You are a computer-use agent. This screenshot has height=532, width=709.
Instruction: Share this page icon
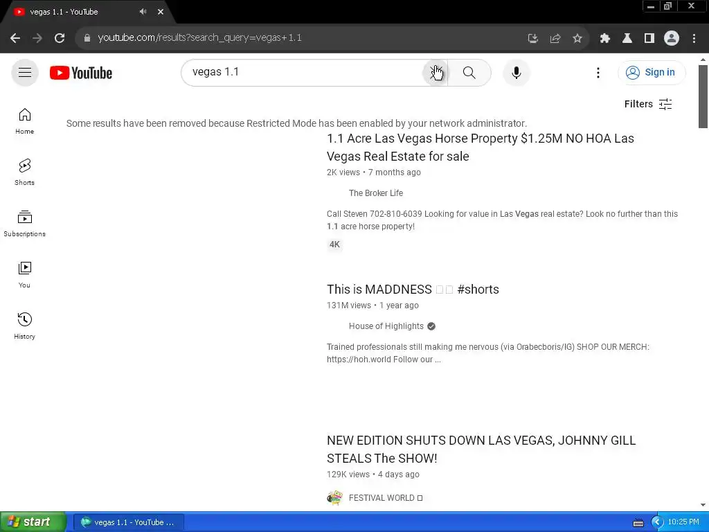[555, 38]
